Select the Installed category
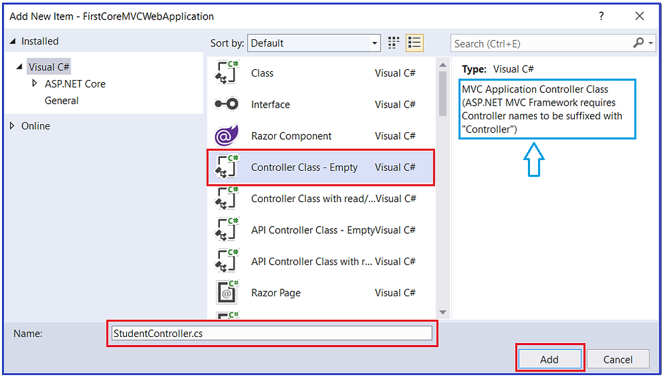The height and width of the screenshot is (379, 665). coord(40,41)
